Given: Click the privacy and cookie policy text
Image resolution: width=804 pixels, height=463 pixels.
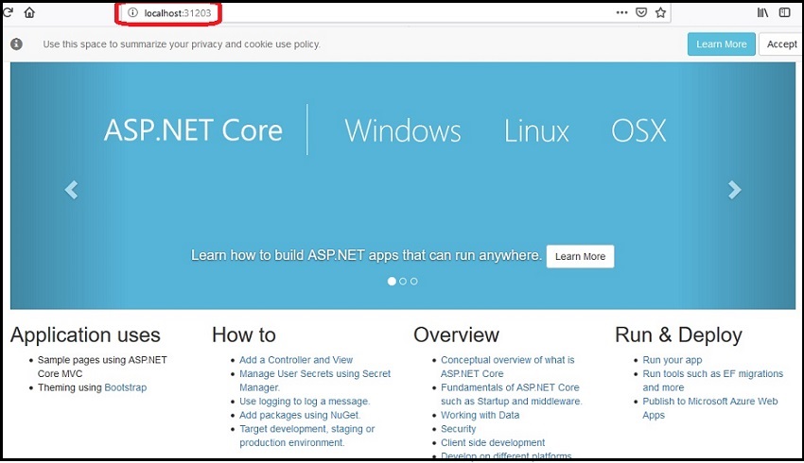Looking at the screenshot, I should [x=182, y=44].
